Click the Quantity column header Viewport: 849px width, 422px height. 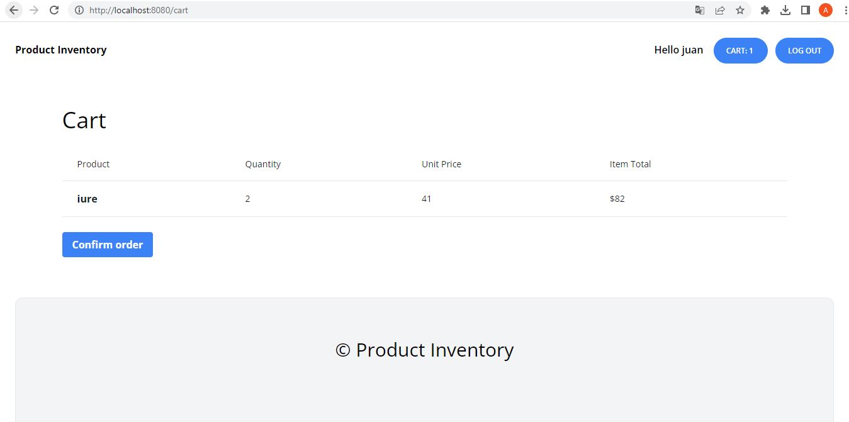click(263, 164)
